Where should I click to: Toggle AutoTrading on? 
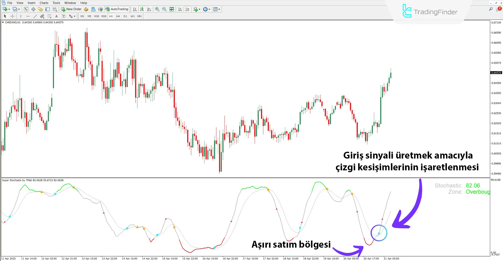(x=117, y=9)
